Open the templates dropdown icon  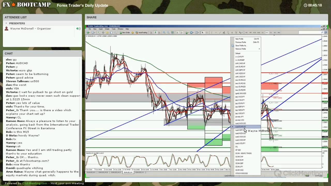pyautogui.click(x=197, y=33)
